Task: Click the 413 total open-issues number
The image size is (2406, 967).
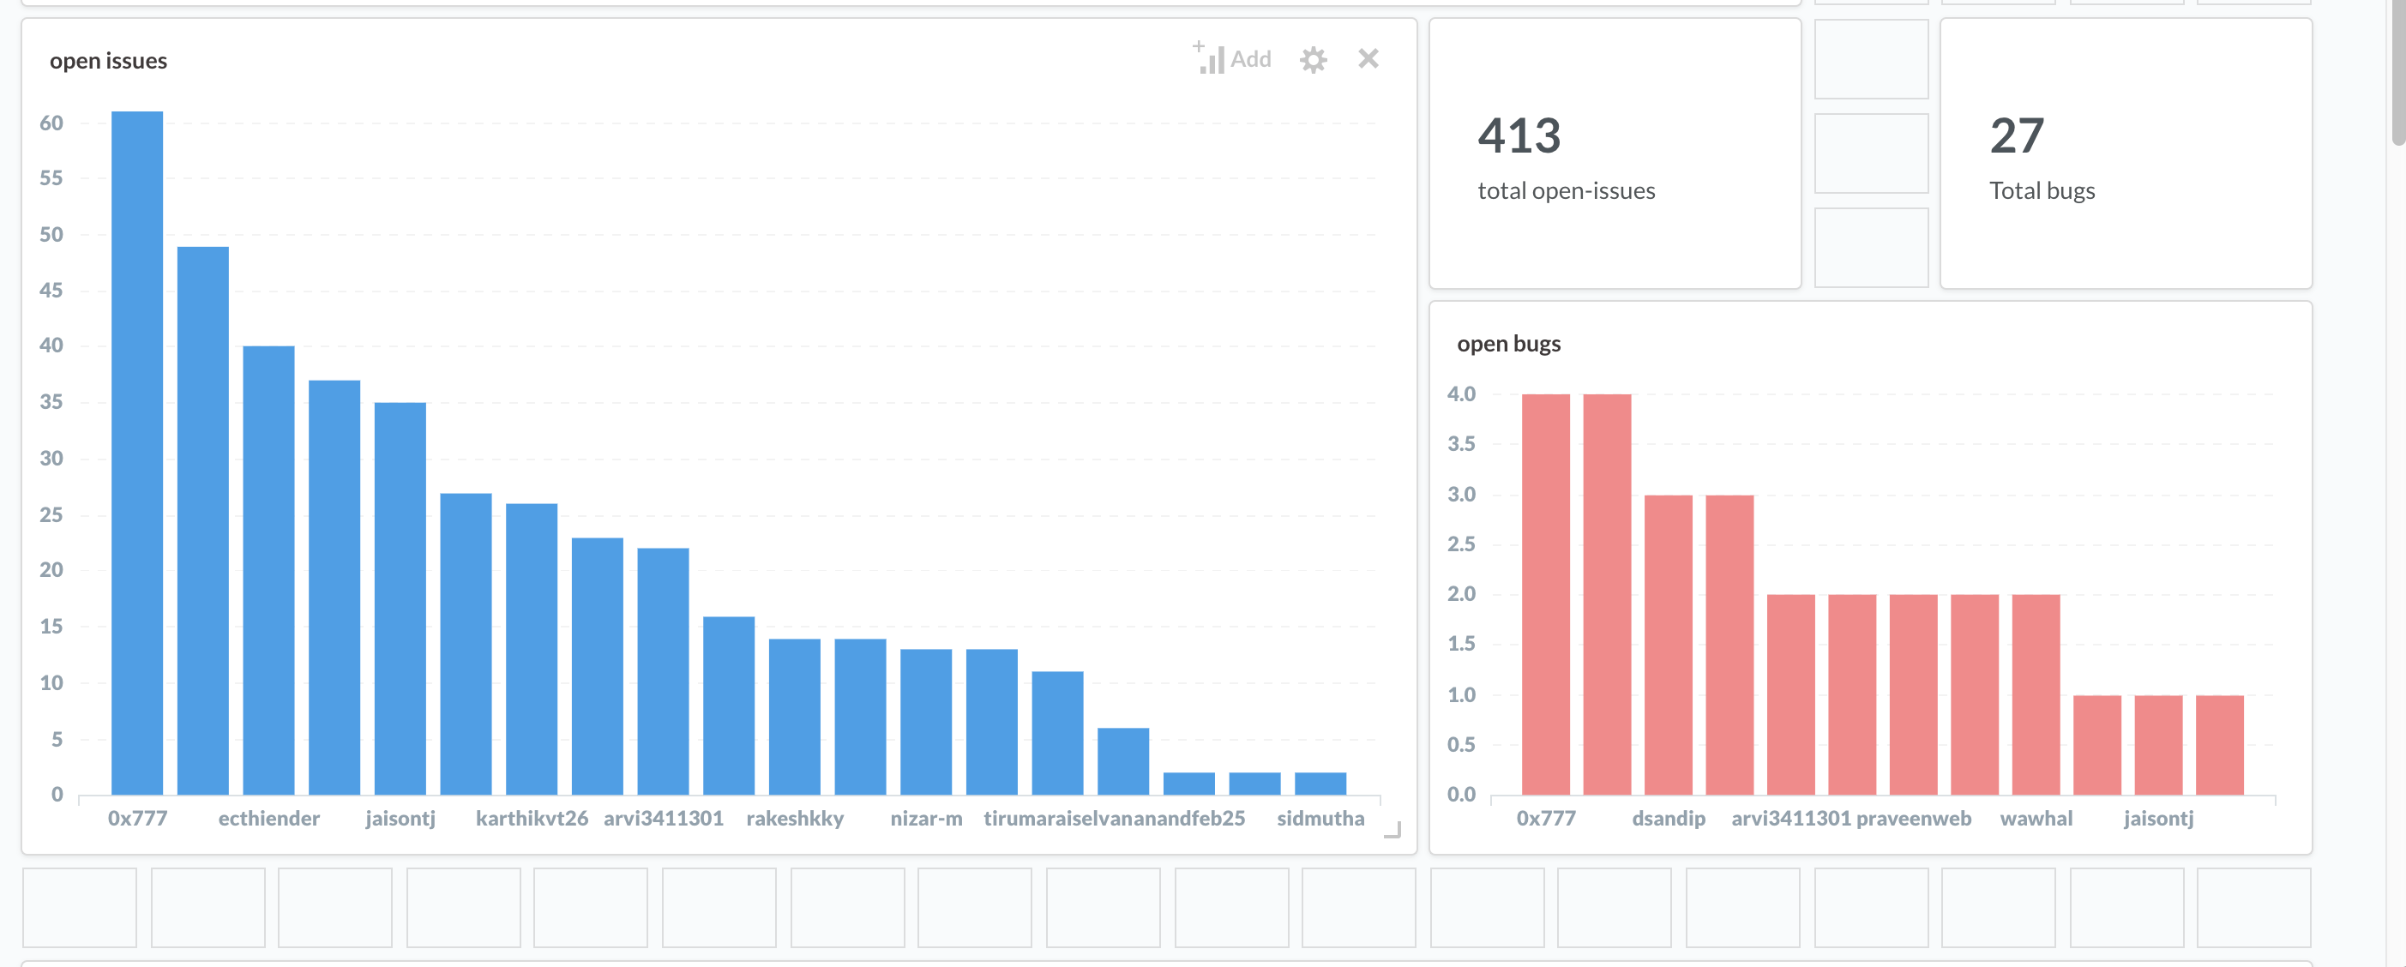Action: click(1519, 136)
